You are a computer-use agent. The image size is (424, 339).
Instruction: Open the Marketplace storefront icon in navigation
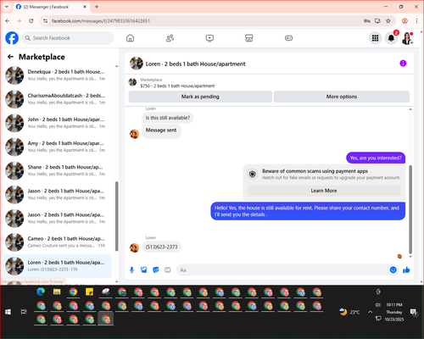tap(249, 38)
